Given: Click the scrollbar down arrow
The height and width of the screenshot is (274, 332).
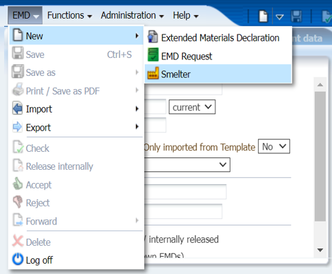Looking at the screenshot, I should (320, 250).
